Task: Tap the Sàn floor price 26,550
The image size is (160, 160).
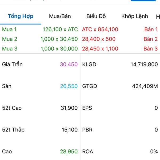Action: (69, 86)
